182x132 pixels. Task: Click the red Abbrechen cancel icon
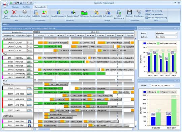[14, 12]
